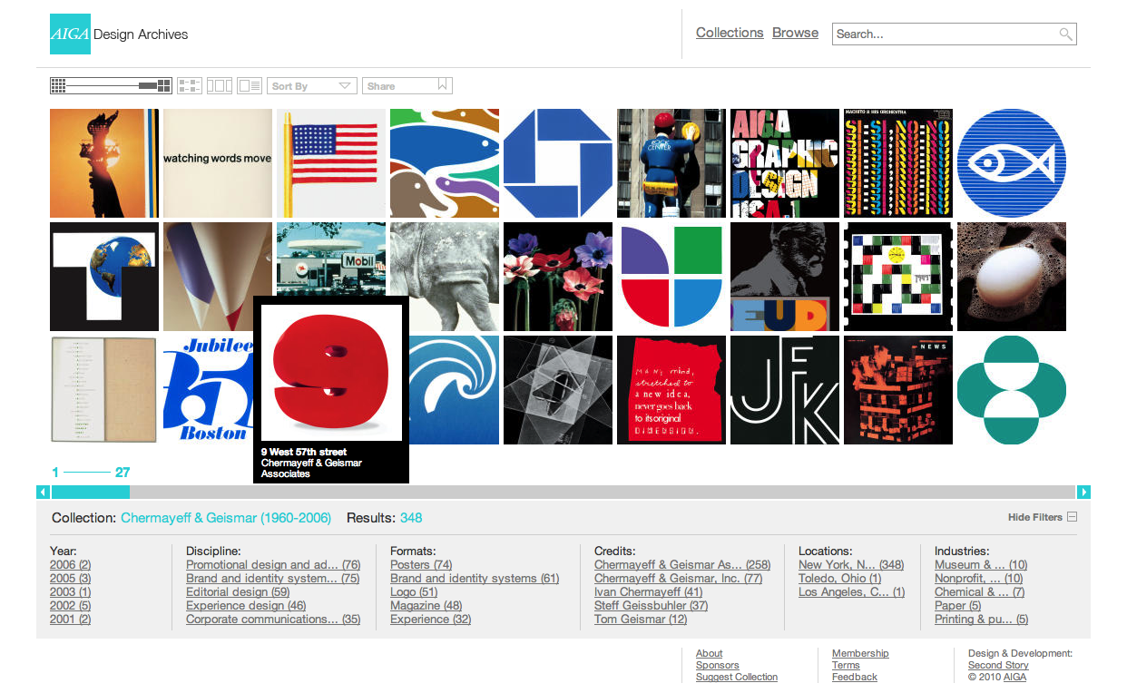Click the left scroll arrow

tap(43, 492)
